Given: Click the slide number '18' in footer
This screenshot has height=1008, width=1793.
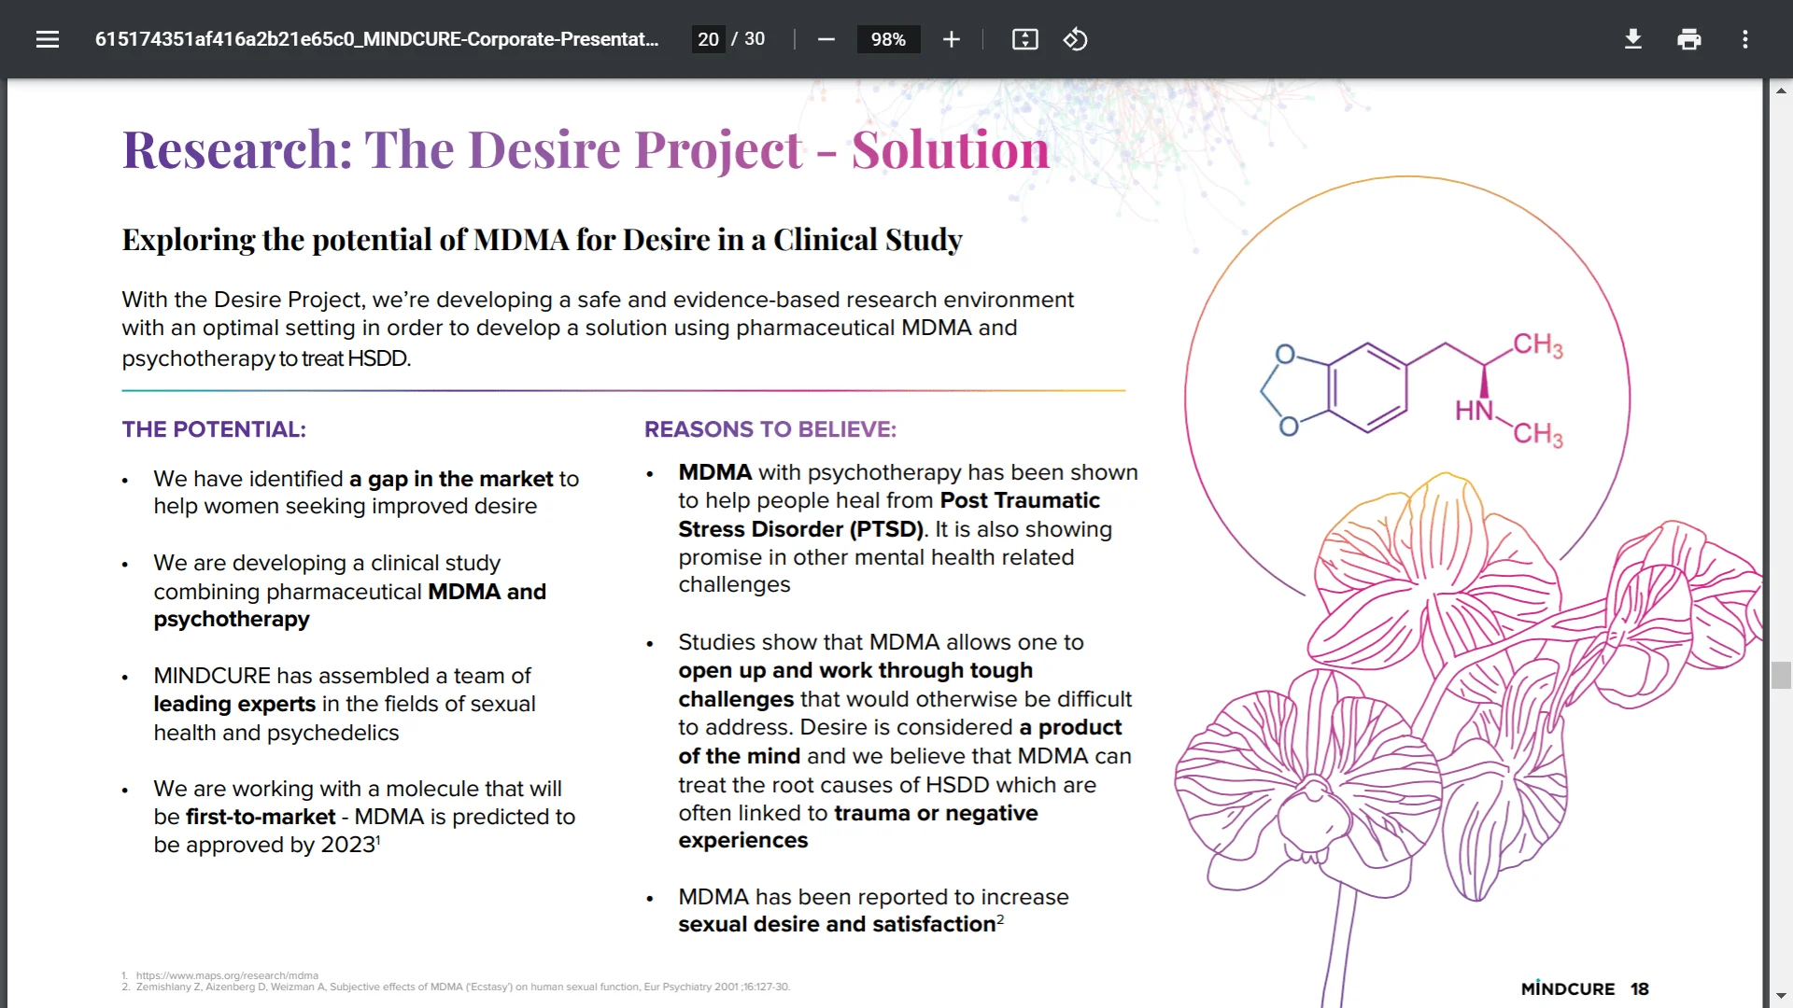Looking at the screenshot, I should pyautogui.click(x=1640, y=988).
